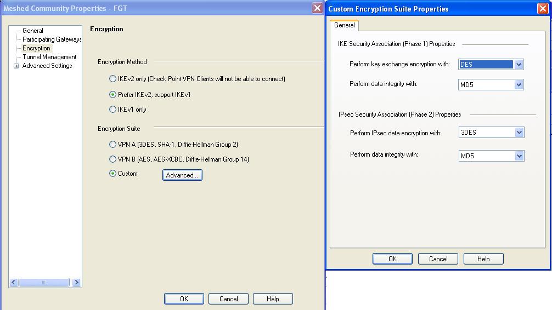552x310 pixels.
Task: Select the Custom encryption suite option
Action: 112,174
